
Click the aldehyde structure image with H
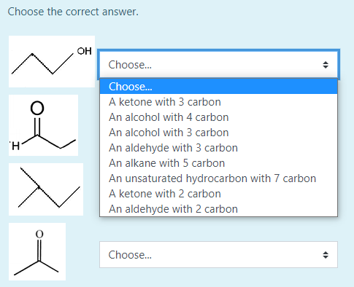pyautogui.click(x=43, y=125)
